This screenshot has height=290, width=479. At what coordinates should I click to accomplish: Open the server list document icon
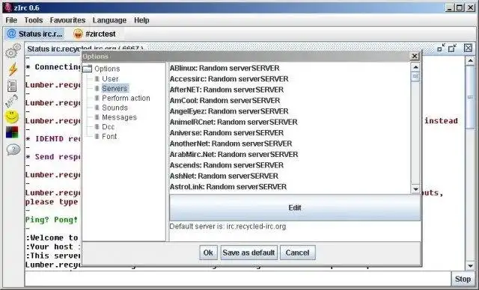pyautogui.click(x=12, y=86)
